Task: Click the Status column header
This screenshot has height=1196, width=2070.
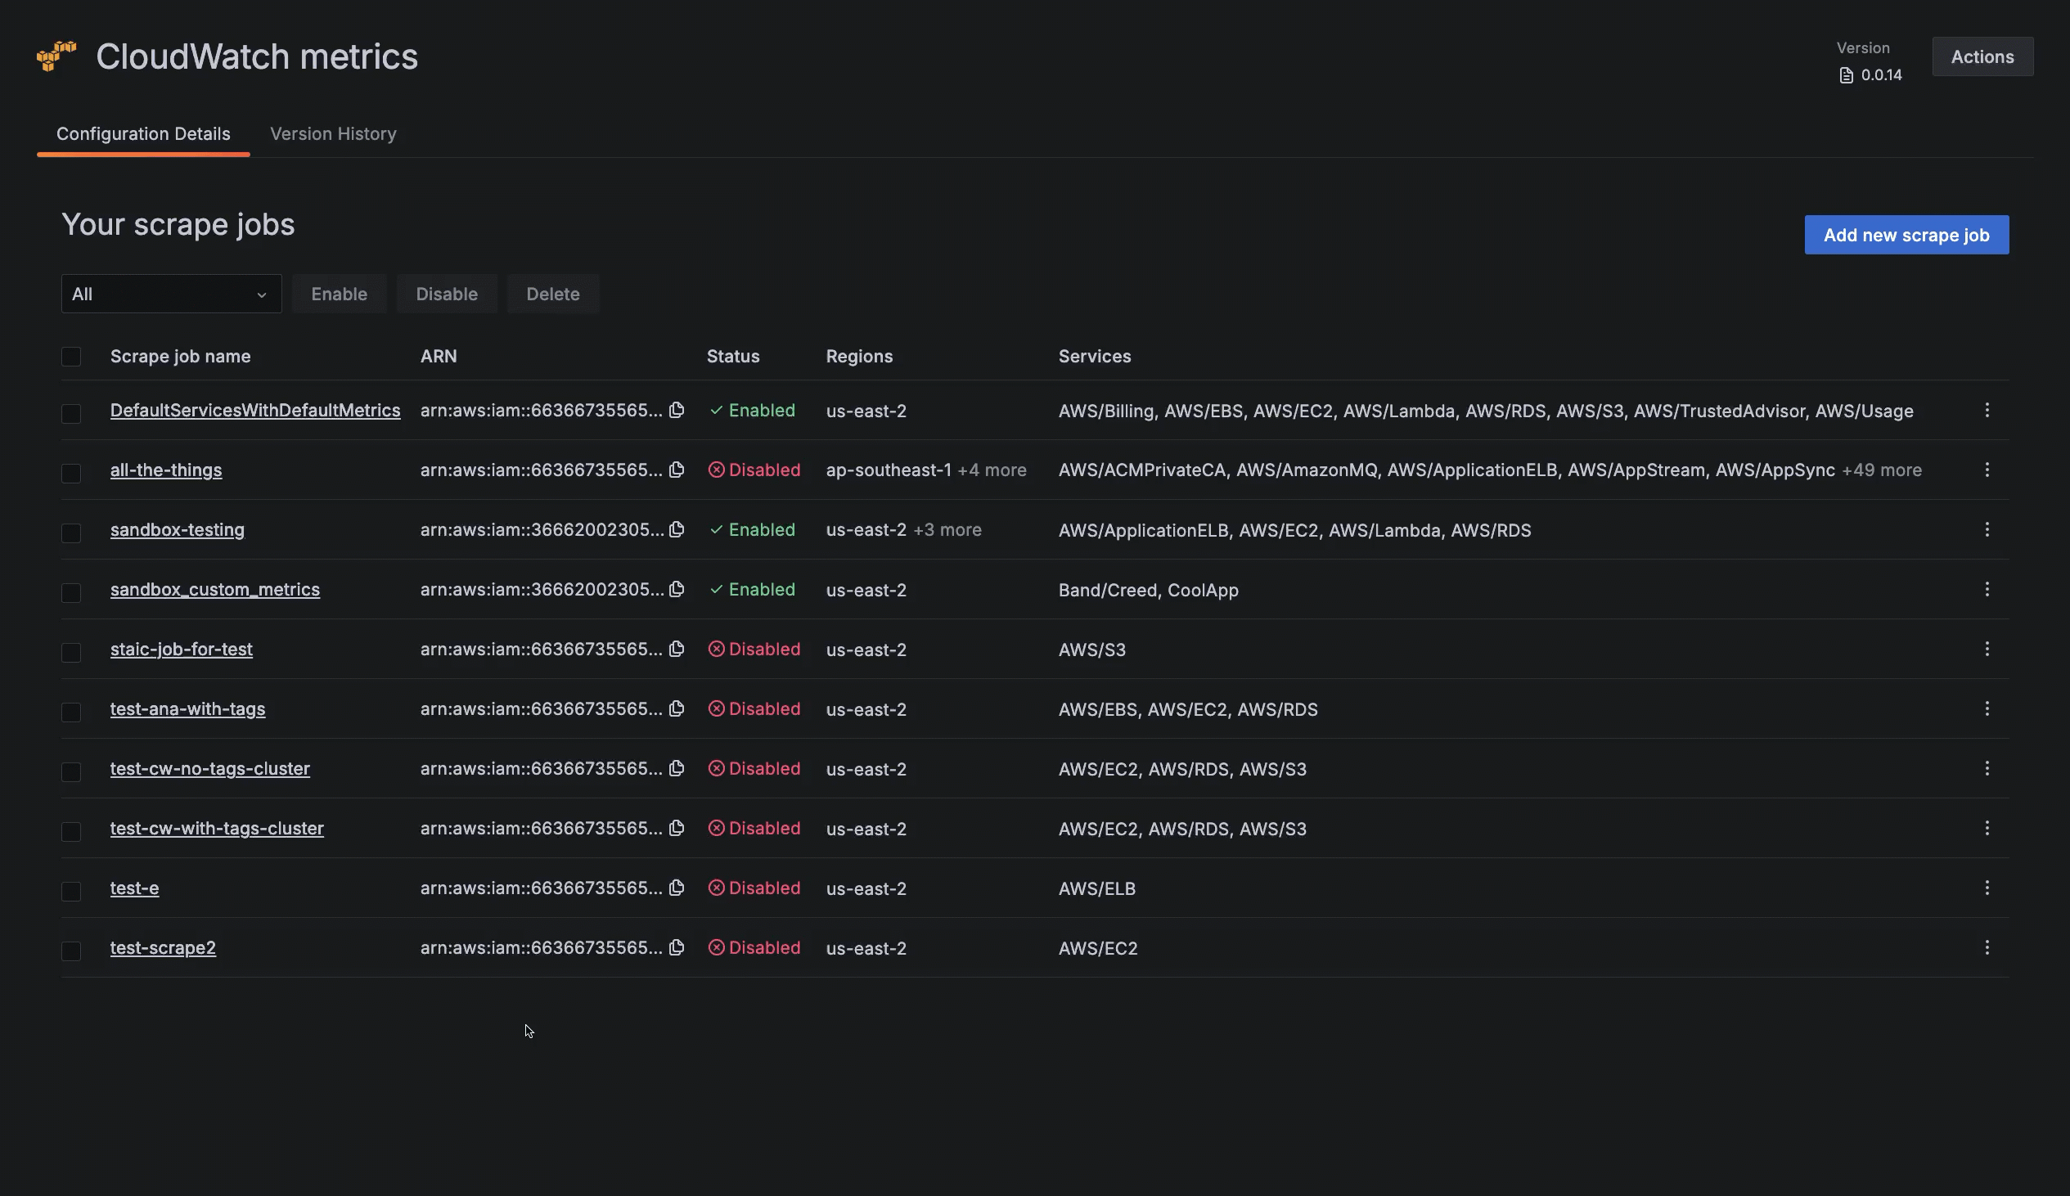Action: 733,357
